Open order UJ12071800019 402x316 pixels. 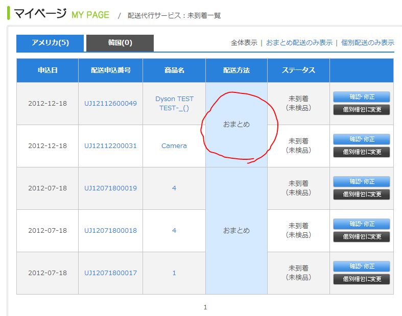click(x=110, y=188)
